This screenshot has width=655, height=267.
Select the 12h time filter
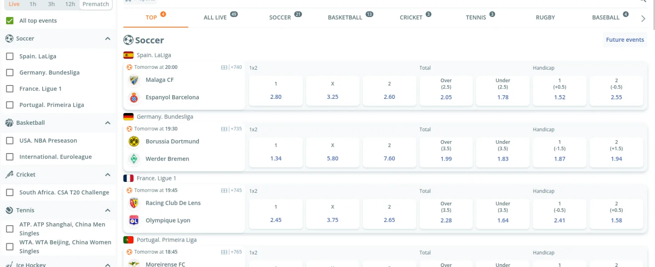click(x=70, y=4)
